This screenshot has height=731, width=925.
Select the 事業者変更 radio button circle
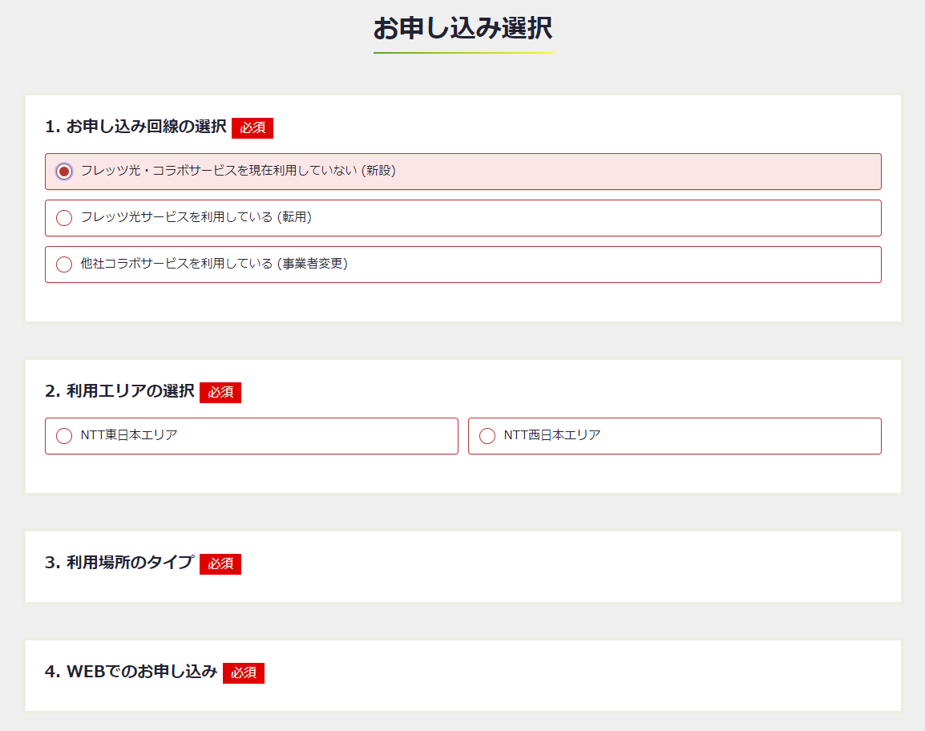tap(64, 265)
